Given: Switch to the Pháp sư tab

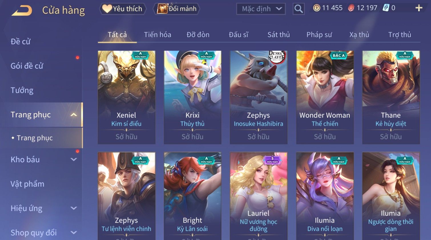Looking at the screenshot, I should (x=319, y=35).
